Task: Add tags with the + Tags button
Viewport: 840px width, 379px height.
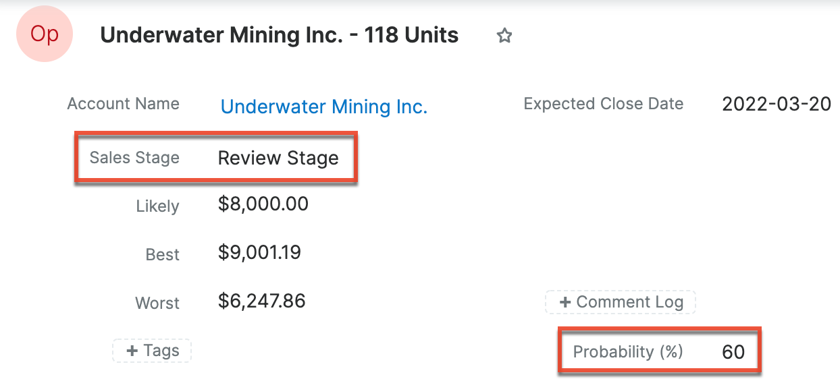Action: click(152, 351)
